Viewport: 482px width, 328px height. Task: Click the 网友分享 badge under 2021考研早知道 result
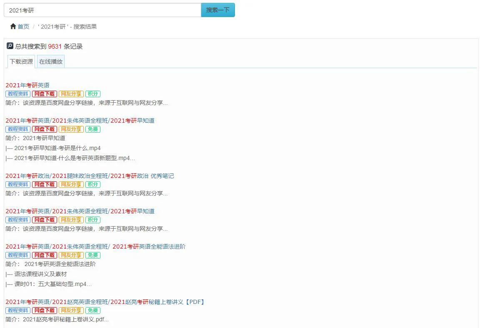(x=71, y=129)
